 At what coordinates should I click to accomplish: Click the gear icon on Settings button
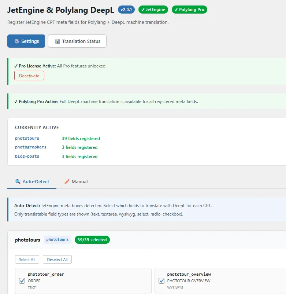[x=16, y=41]
